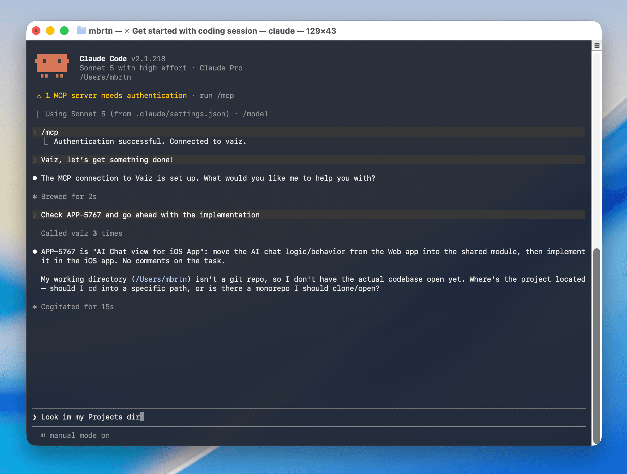Click the 'Brewed for 2s' status text

[x=69, y=197]
